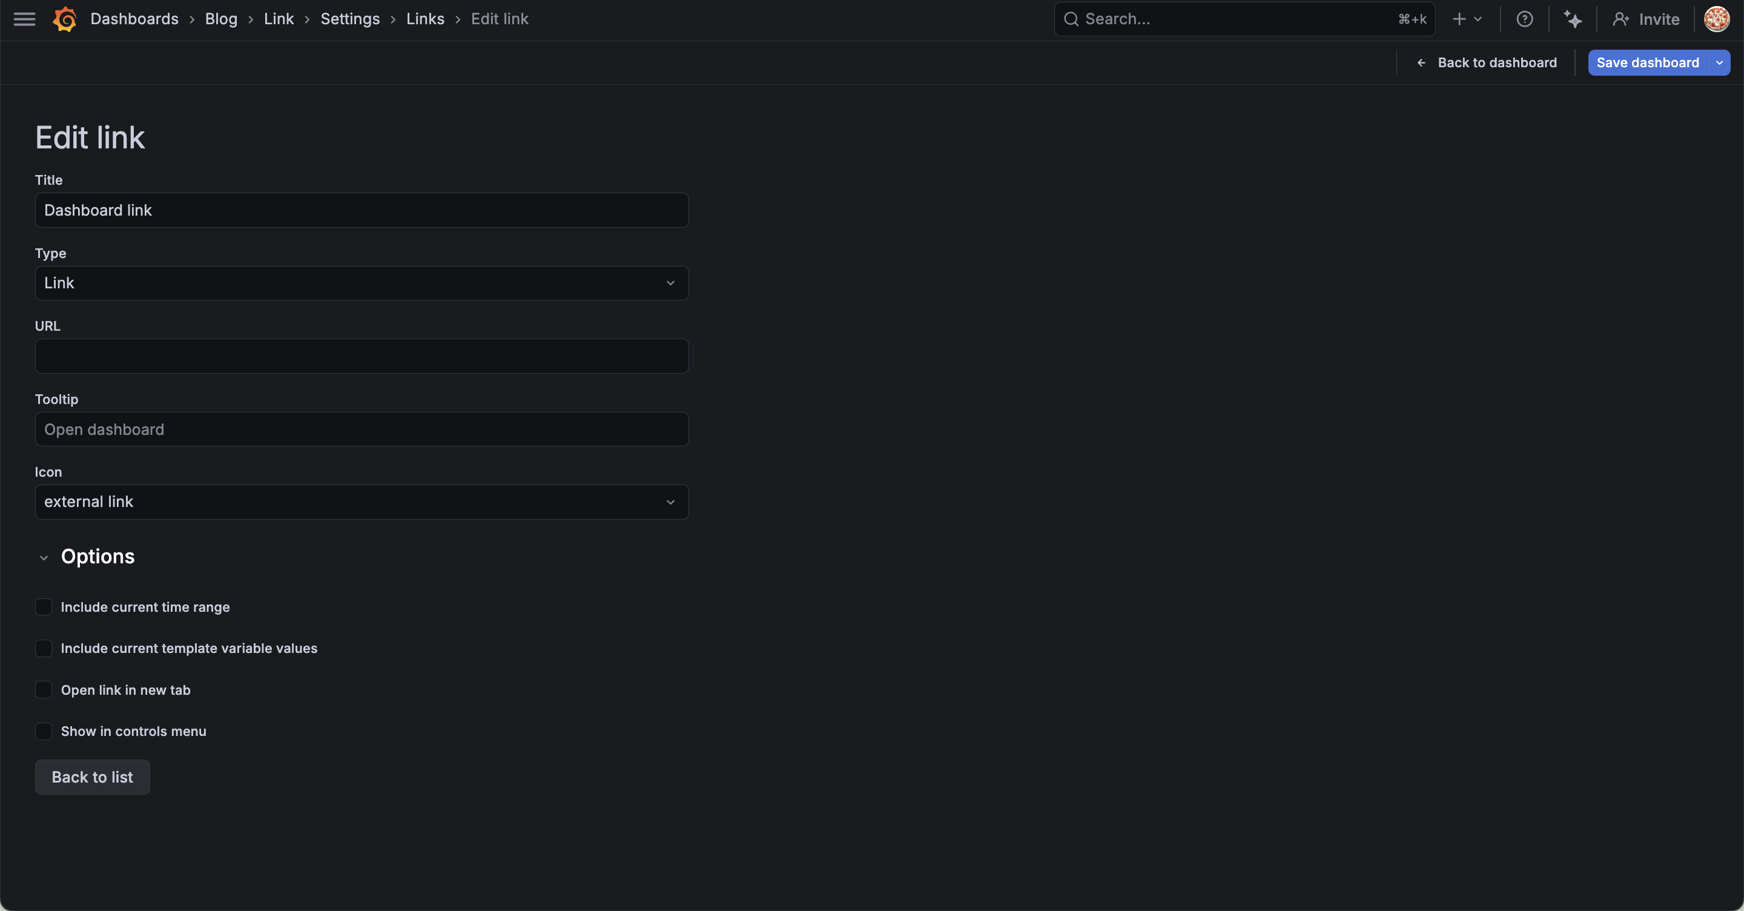Image resolution: width=1744 pixels, height=911 pixels.
Task: Collapse the Options section chevron
Action: (44, 557)
